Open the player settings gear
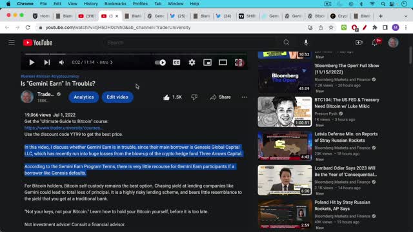 (x=192, y=63)
